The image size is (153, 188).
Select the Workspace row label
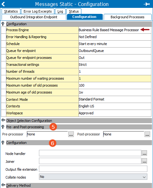14,113
